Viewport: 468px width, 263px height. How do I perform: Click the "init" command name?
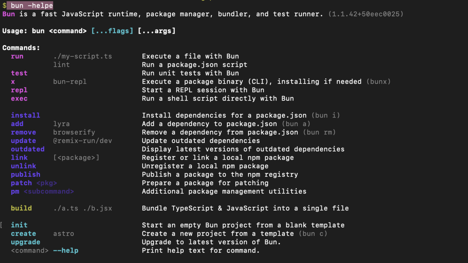19,225
